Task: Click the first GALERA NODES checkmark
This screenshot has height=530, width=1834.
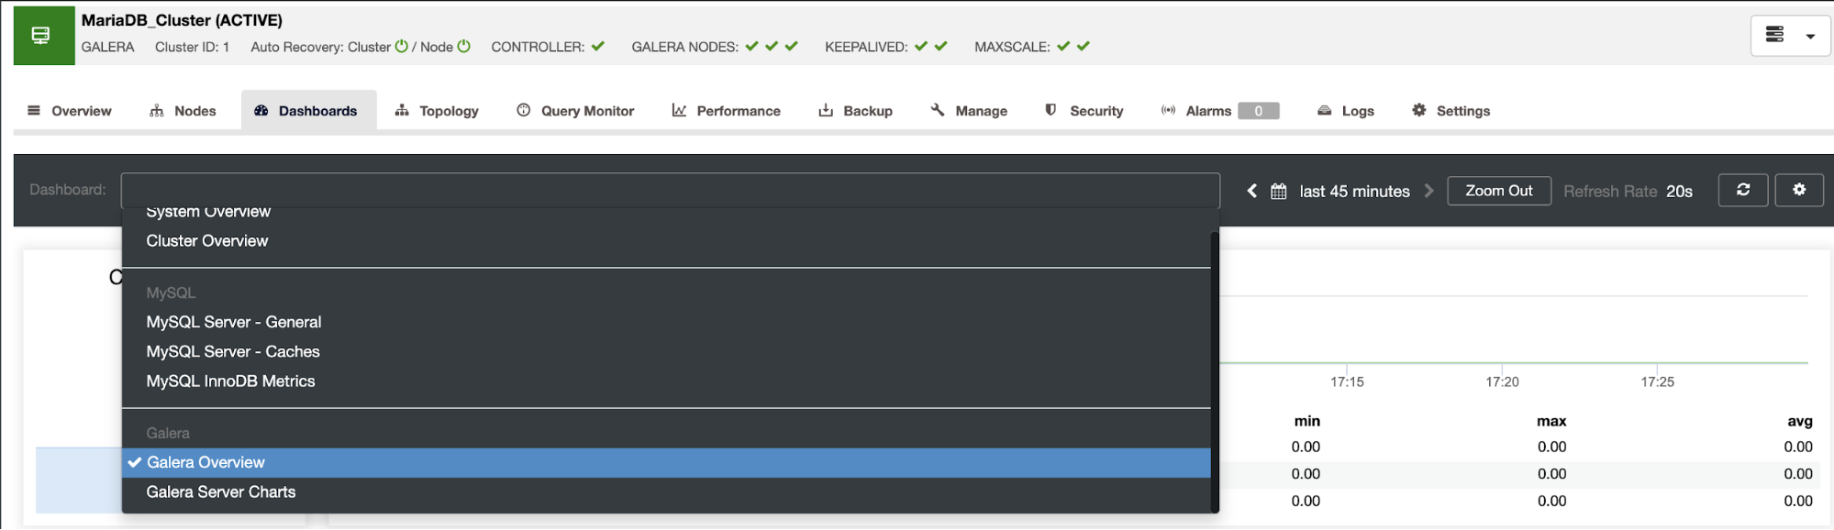Action: coord(752,46)
